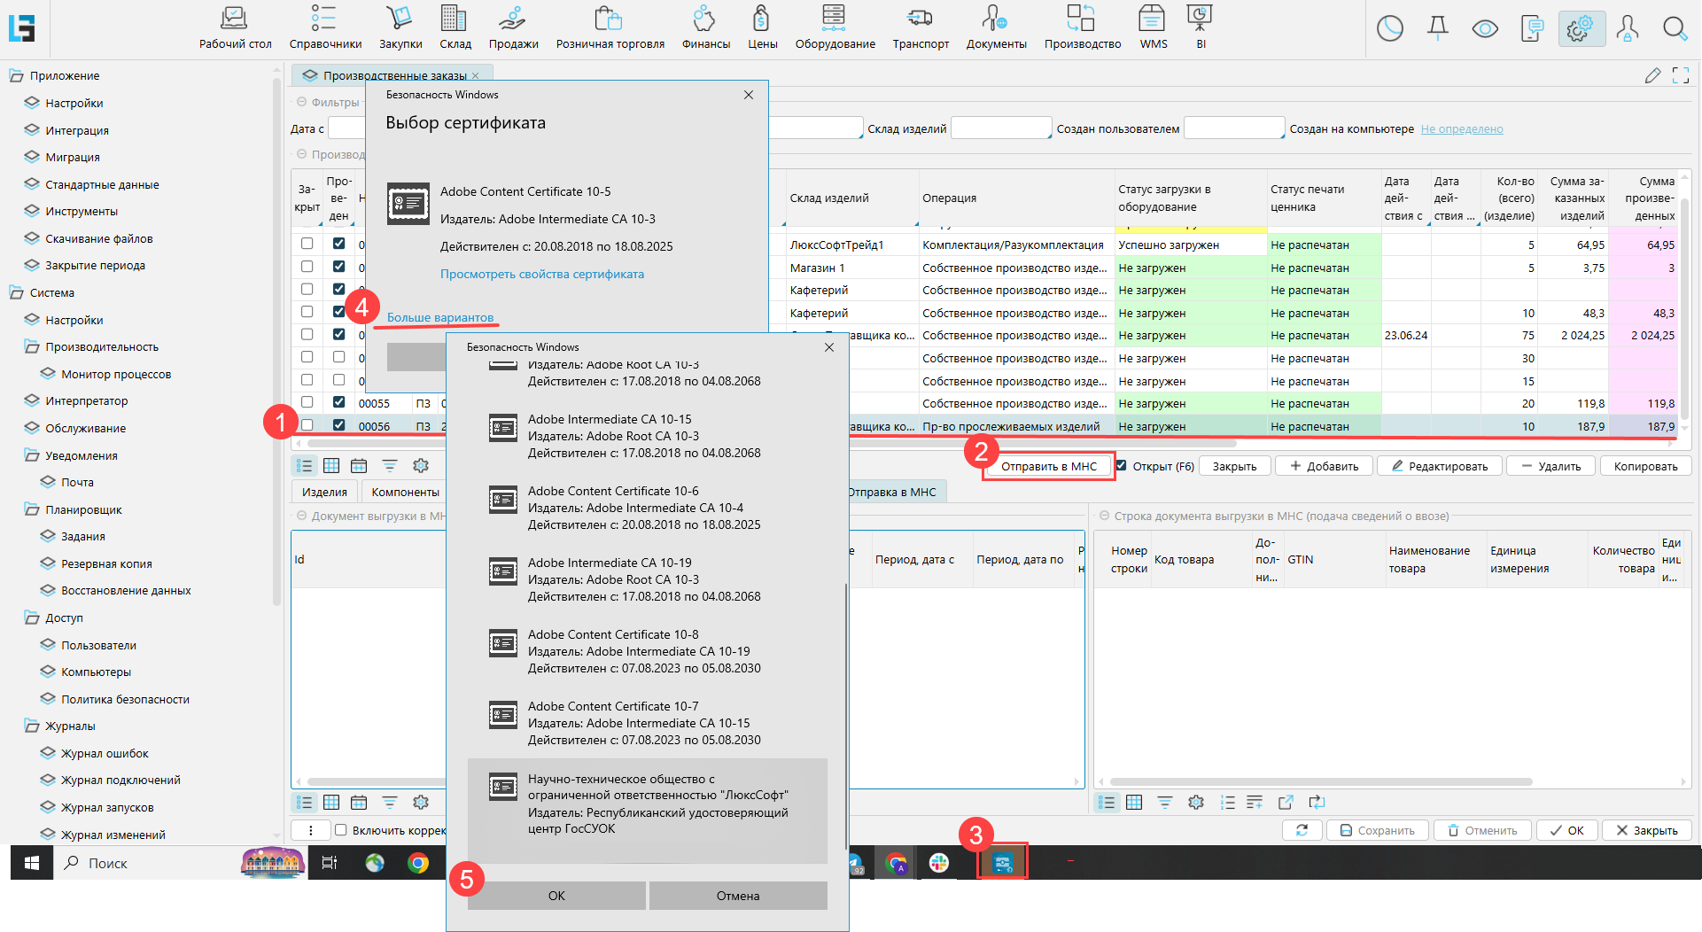
Task: Open Chrome from the Windows taskbar
Action: pos(417,863)
